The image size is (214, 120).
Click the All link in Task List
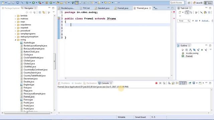pyautogui.click(x=196, y=21)
